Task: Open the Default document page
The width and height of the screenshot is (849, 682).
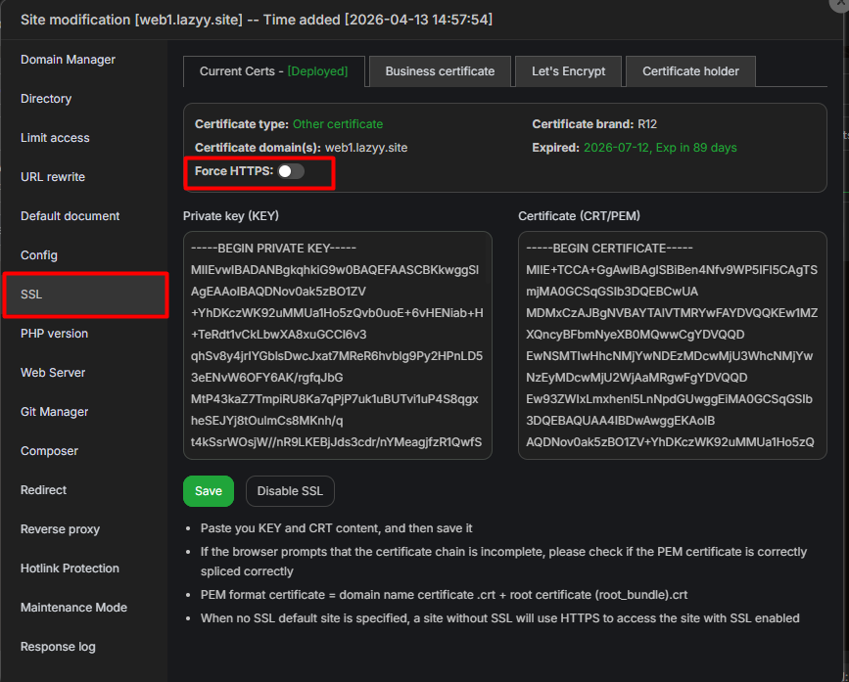Action: pyautogui.click(x=70, y=216)
